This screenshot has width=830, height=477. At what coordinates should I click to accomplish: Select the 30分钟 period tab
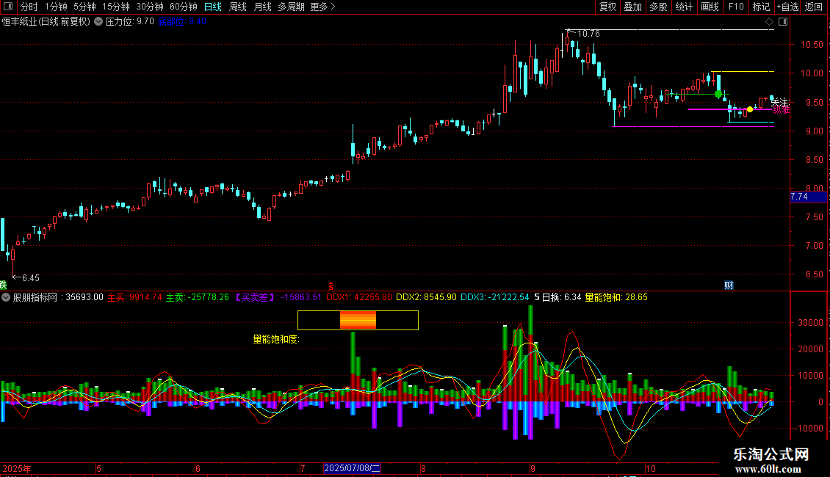(x=150, y=7)
